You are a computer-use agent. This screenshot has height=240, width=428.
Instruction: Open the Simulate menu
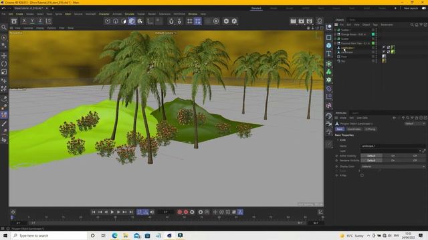tap(129, 14)
